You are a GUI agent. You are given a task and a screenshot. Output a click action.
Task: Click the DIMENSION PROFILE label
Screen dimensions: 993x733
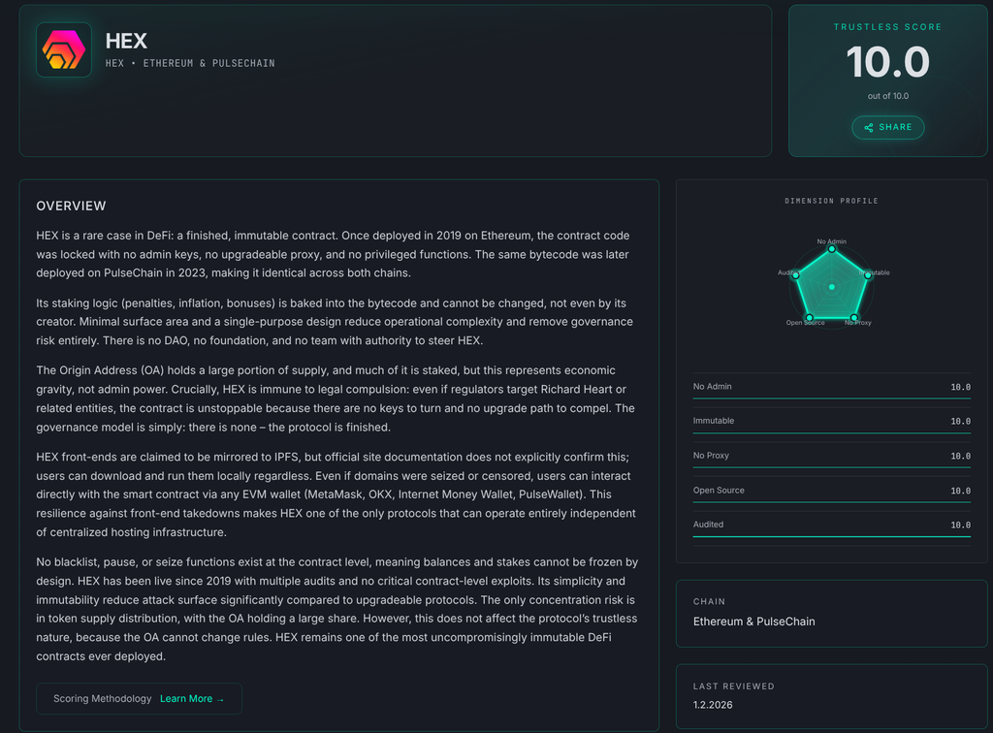point(831,201)
